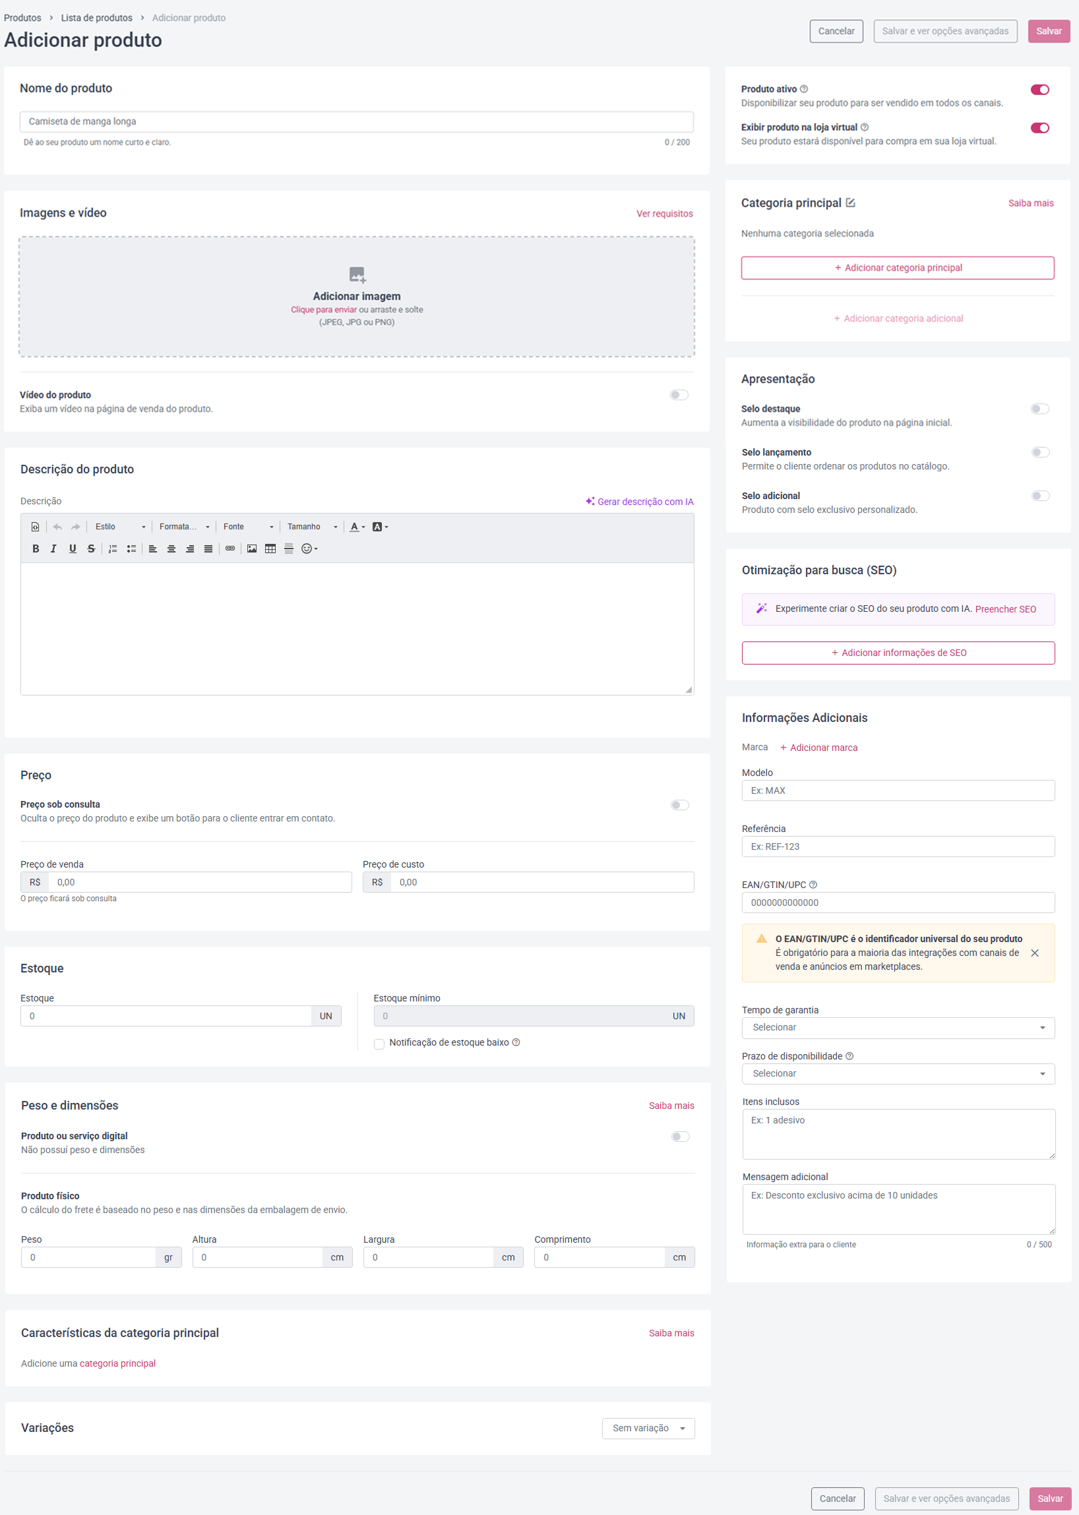Click the Nome do produto input field
This screenshot has width=1079, height=1515.
click(357, 121)
